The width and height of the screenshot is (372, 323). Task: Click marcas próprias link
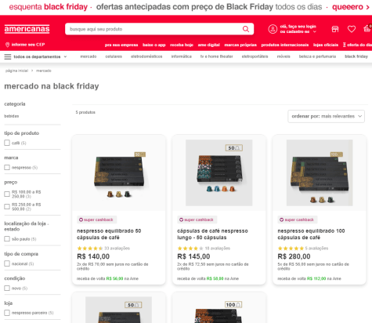tap(240, 45)
